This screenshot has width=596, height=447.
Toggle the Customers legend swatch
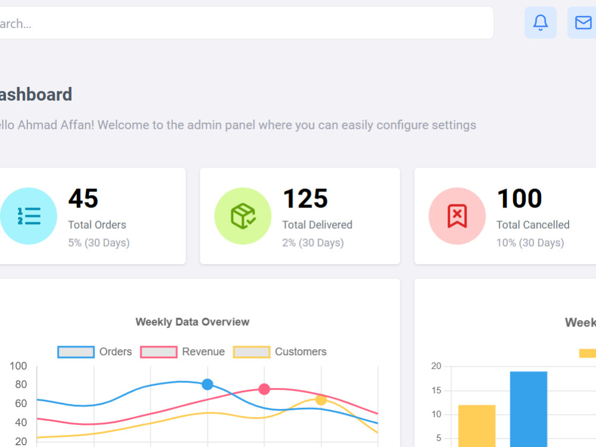pos(252,352)
